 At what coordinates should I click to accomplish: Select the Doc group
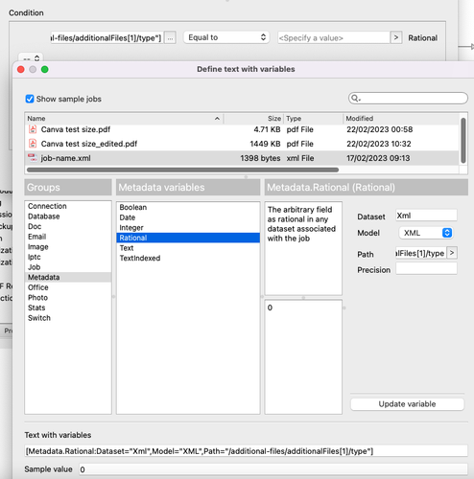(x=68, y=226)
